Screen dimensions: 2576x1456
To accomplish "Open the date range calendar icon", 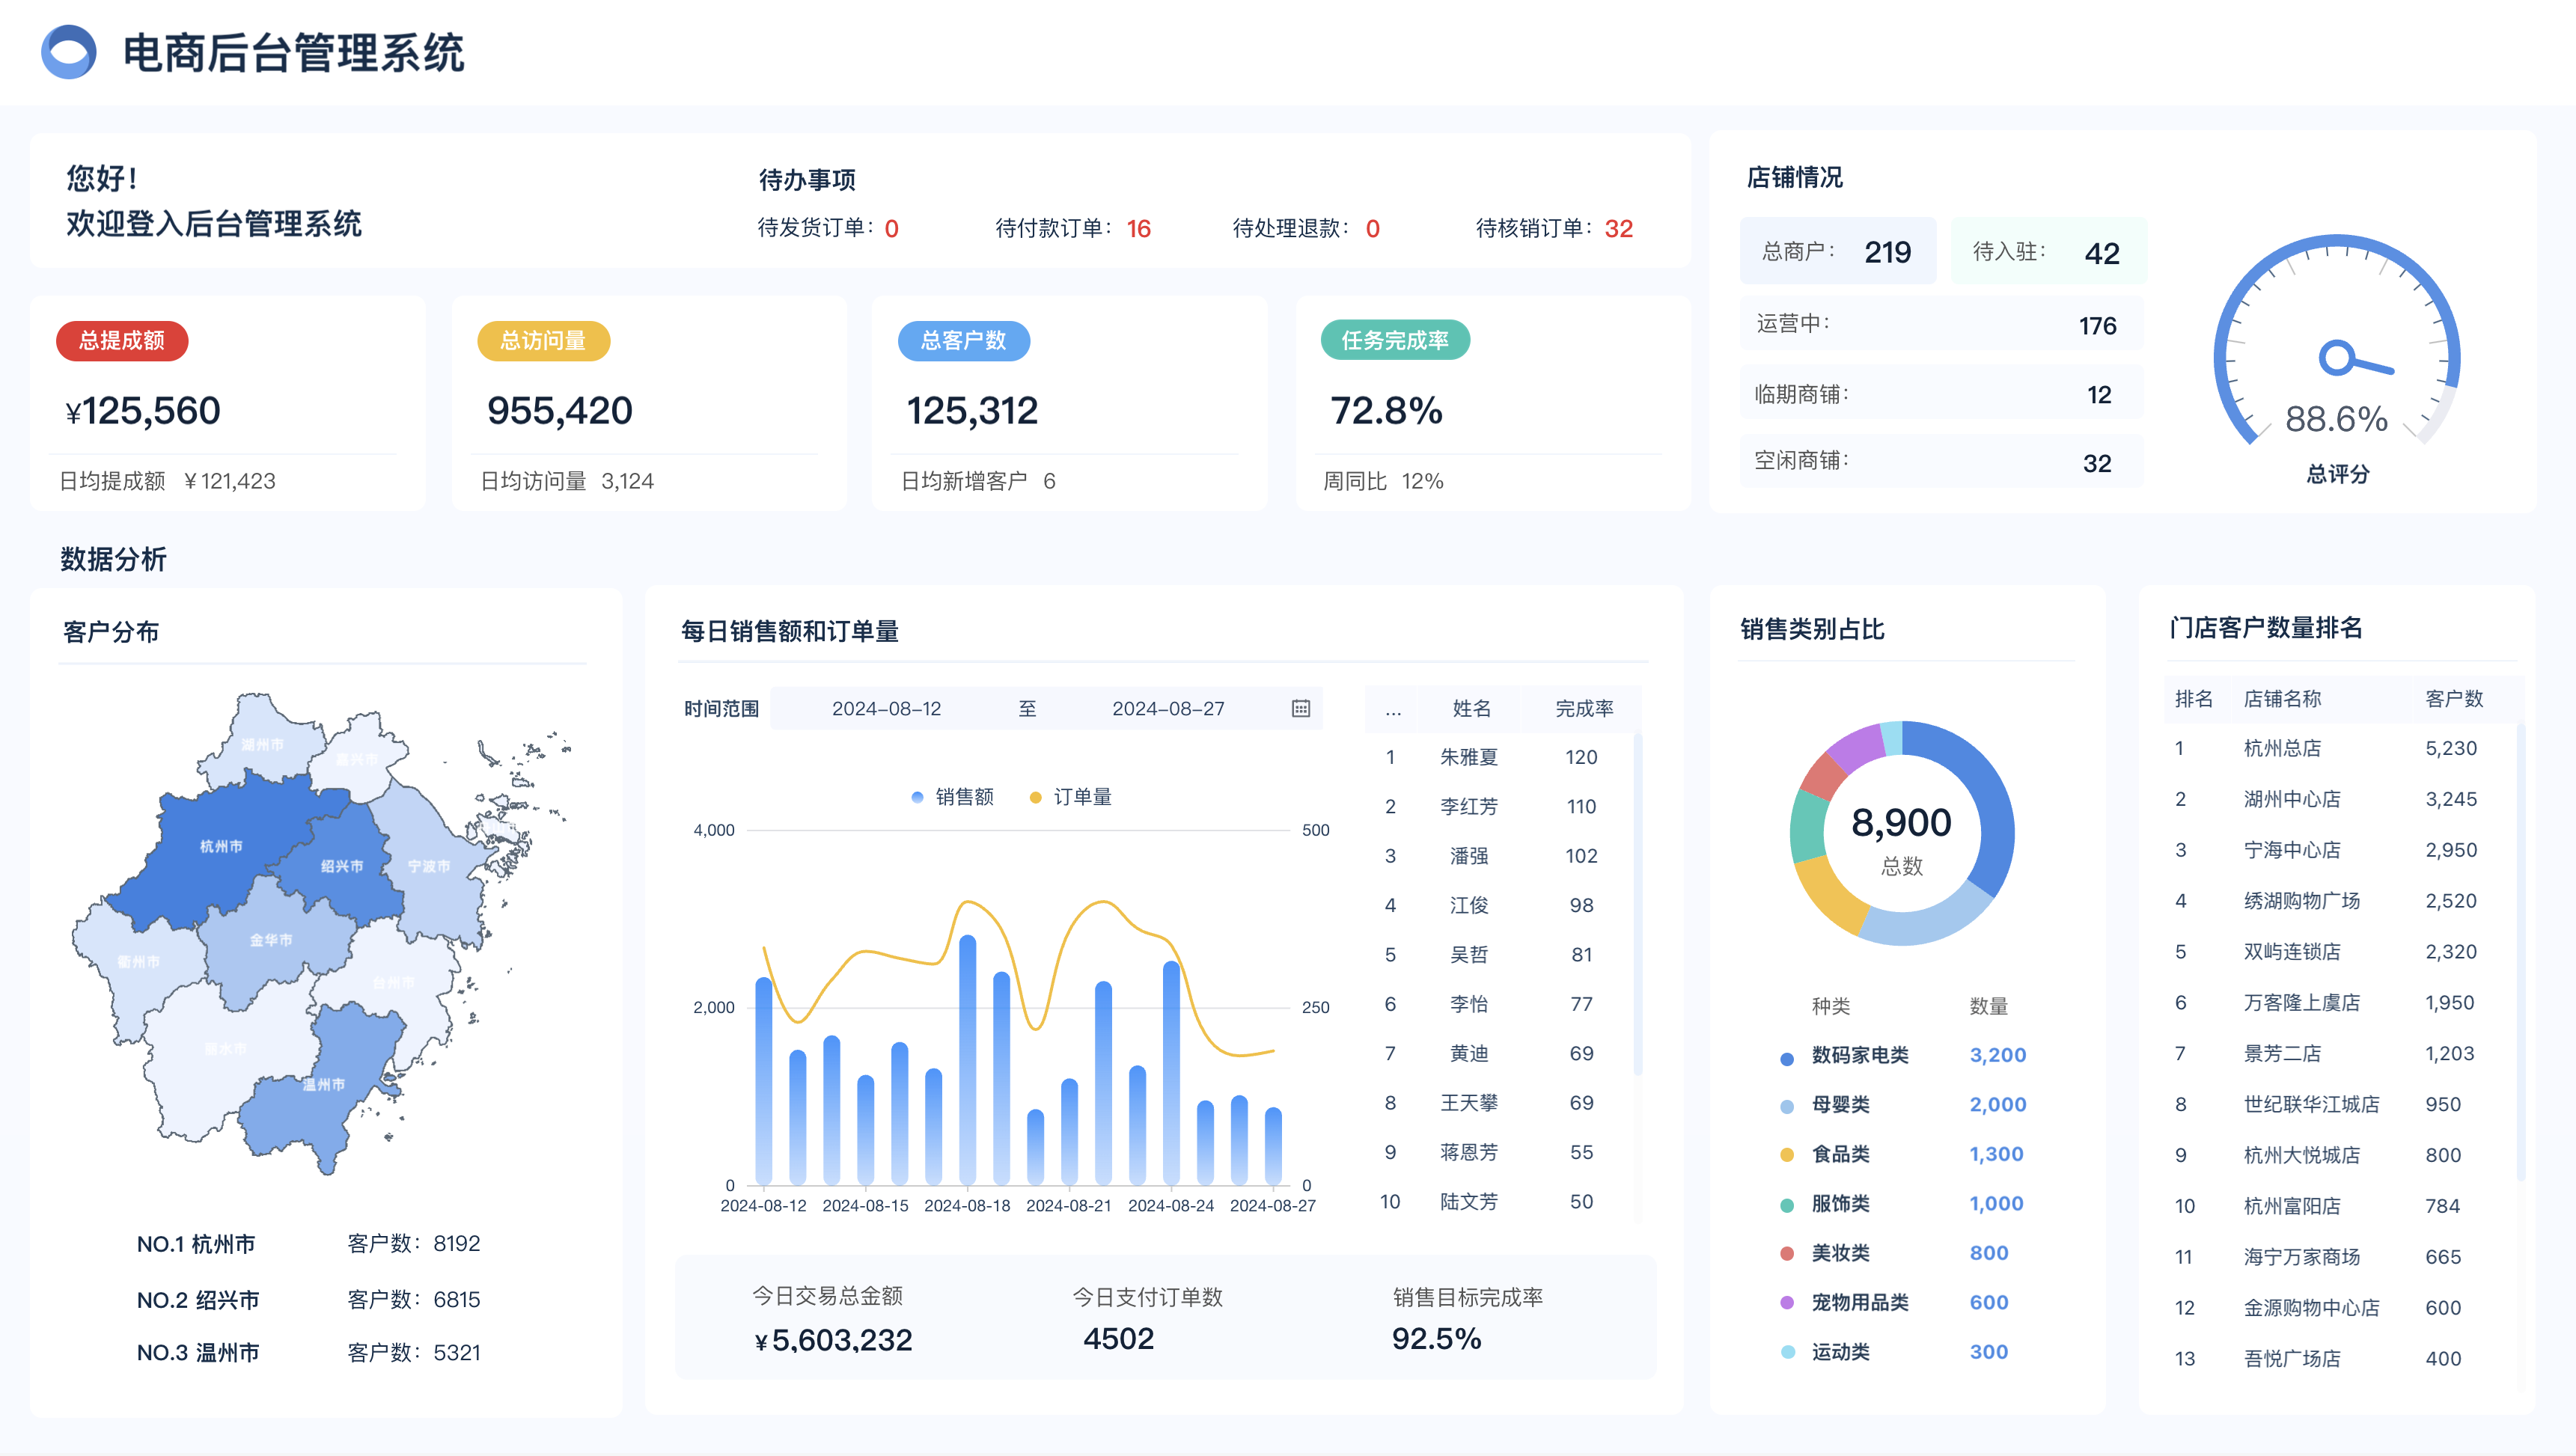I will (1300, 708).
